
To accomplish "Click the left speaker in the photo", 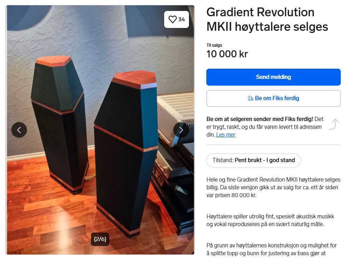I will click(60, 124).
